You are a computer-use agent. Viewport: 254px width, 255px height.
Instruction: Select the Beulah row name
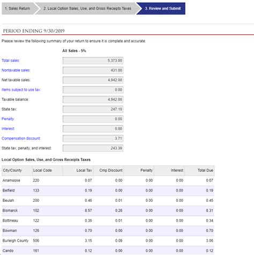pos(8,200)
